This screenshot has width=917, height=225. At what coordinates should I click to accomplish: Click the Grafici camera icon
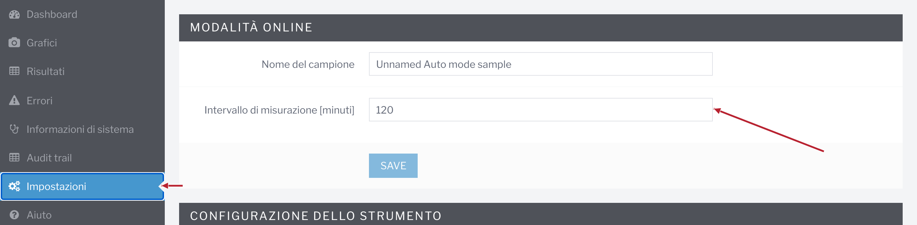(x=14, y=42)
